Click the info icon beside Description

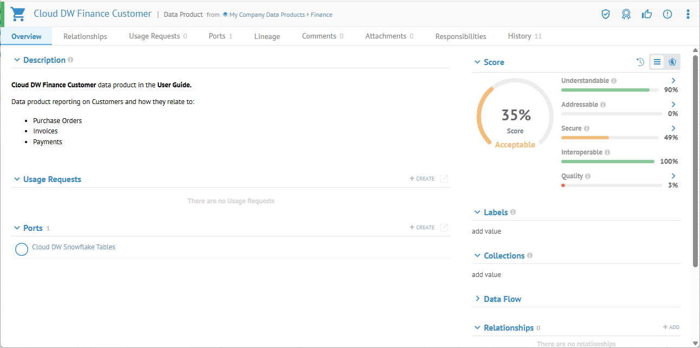point(70,60)
